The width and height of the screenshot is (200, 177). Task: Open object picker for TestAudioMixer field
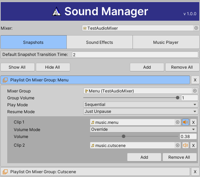coord(196,28)
